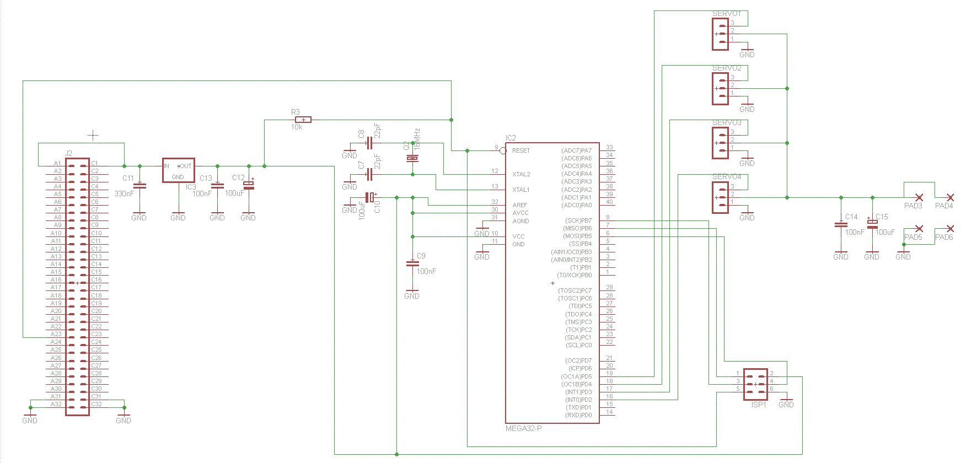Click the SERVO3 connector symbol
Image resolution: width=966 pixels, height=463 pixels.
pos(720,143)
